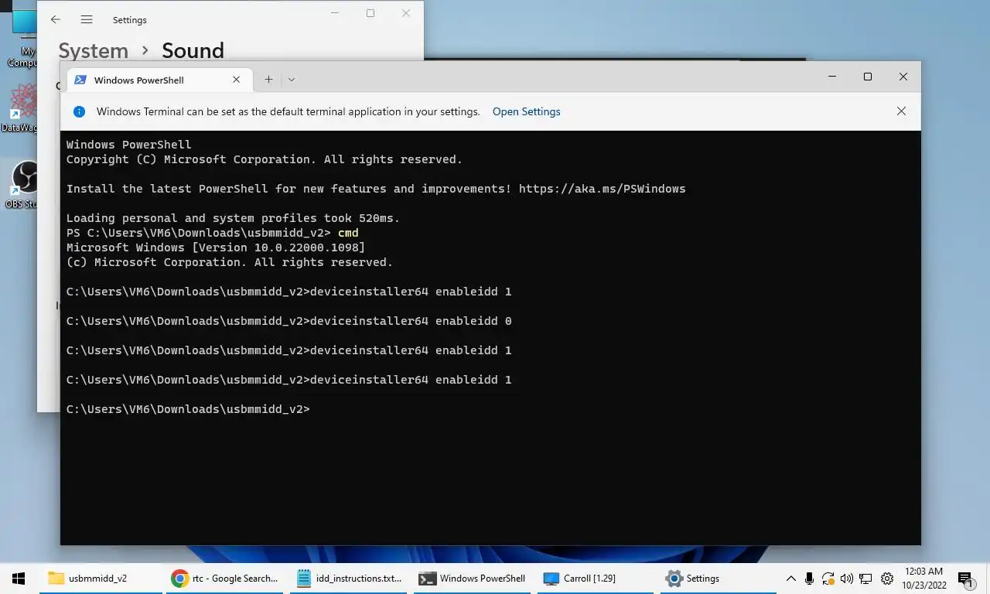The width and height of the screenshot is (990, 594).
Task: Show hidden system tray icons
Action: coord(790,579)
